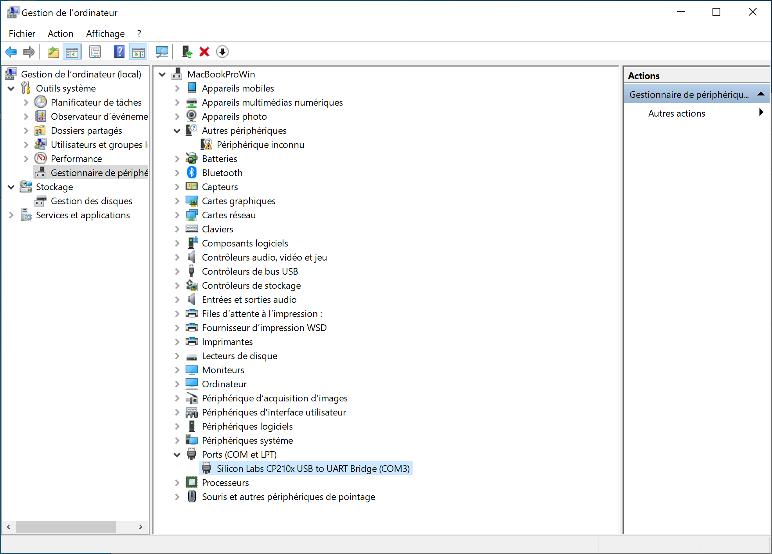Click left pane scrollbar right arrow
Screen dimensions: 772x554
tap(141, 527)
